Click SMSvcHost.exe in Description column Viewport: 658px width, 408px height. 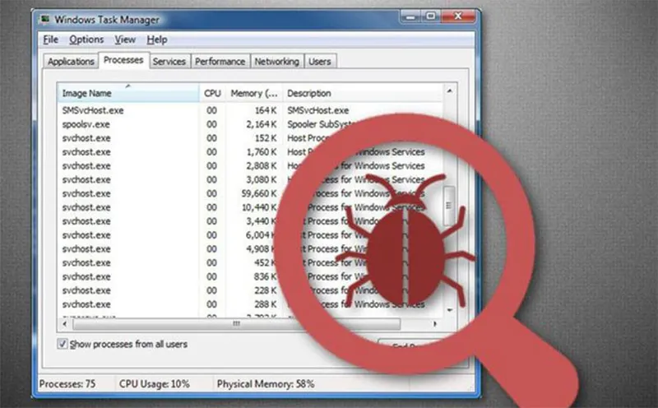click(318, 110)
